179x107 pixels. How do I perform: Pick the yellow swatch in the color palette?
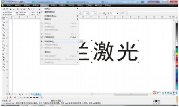(176, 53)
